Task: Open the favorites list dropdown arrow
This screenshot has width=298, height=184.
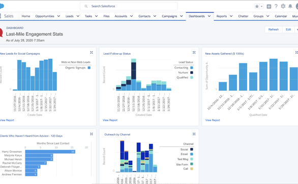Action: [x=261, y=7]
